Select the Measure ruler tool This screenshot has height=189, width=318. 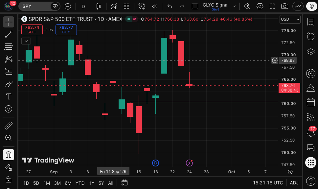click(x=9, y=125)
